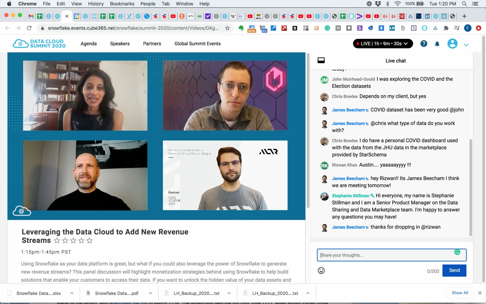Open the Wi-Fi status menu

click(397, 4)
